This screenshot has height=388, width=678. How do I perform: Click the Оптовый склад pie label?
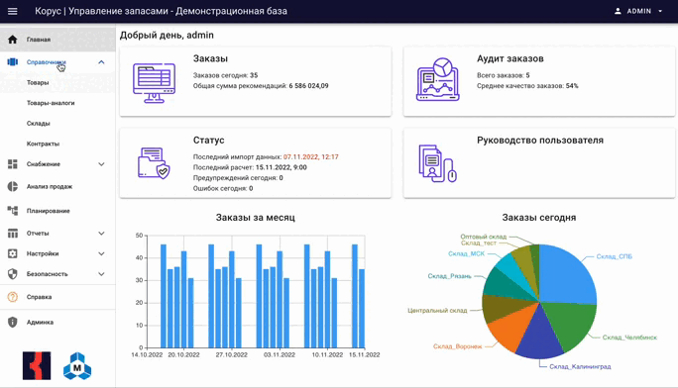point(484,237)
